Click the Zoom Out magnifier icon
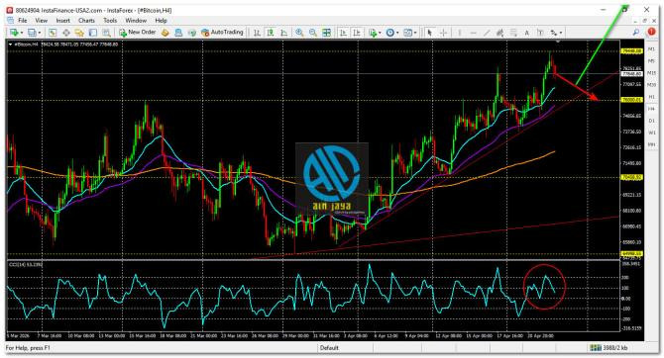The height and width of the screenshot is (358, 664). point(313,32)
